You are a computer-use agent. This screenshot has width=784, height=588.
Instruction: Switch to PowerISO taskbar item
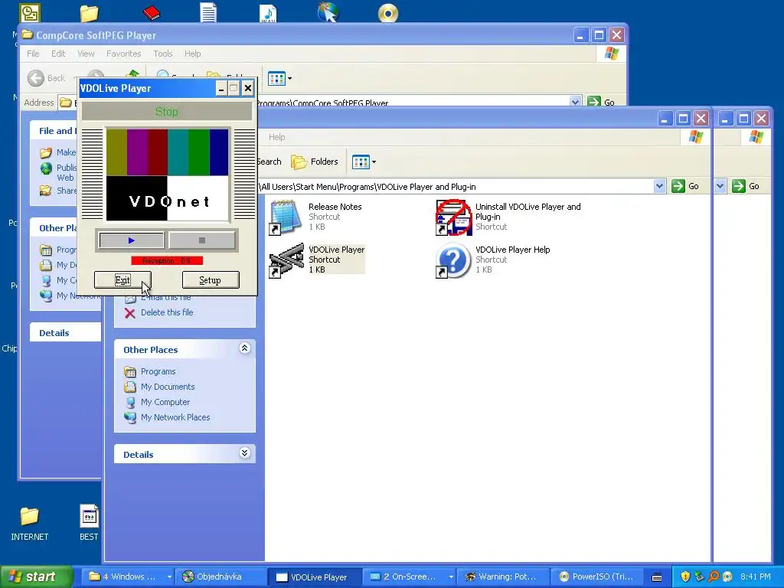pos(597,577)
